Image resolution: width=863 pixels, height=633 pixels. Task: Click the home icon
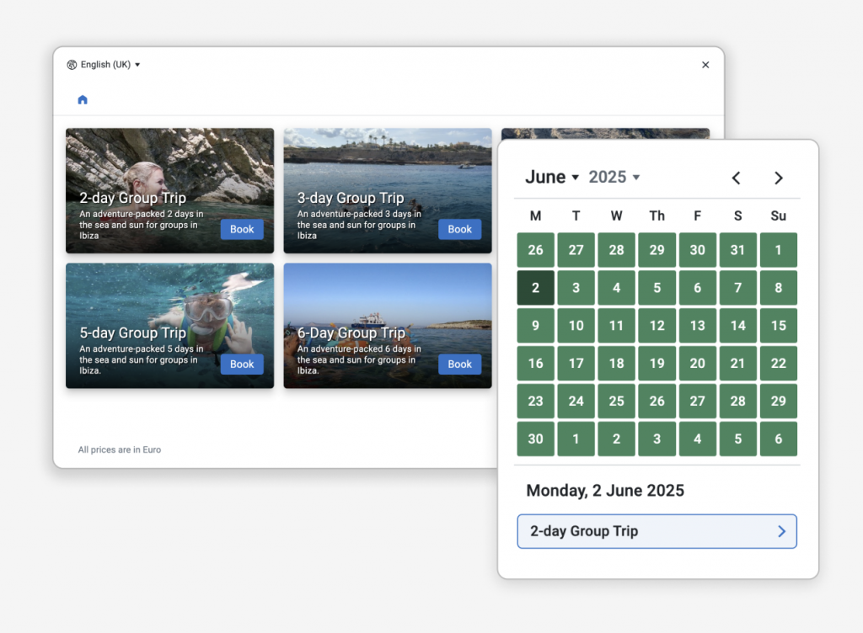[83, 100]
